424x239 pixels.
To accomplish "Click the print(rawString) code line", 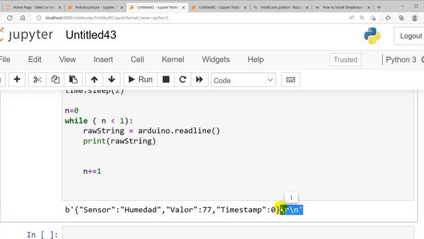I will [x=119, y=141].
